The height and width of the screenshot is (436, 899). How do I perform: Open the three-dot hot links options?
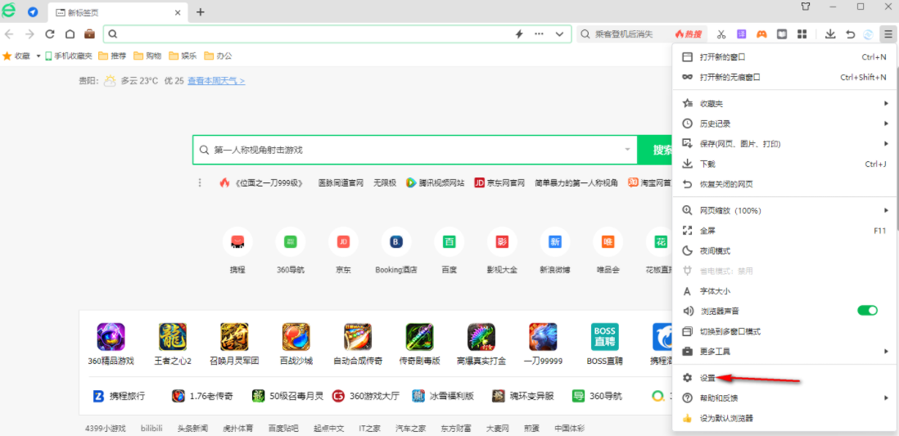coord(200,182)
